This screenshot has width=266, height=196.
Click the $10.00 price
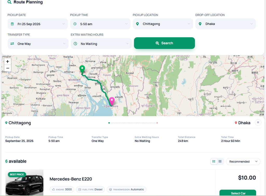click(247, 178)
